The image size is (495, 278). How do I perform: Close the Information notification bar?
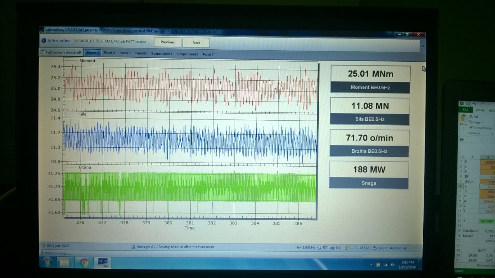423,46
